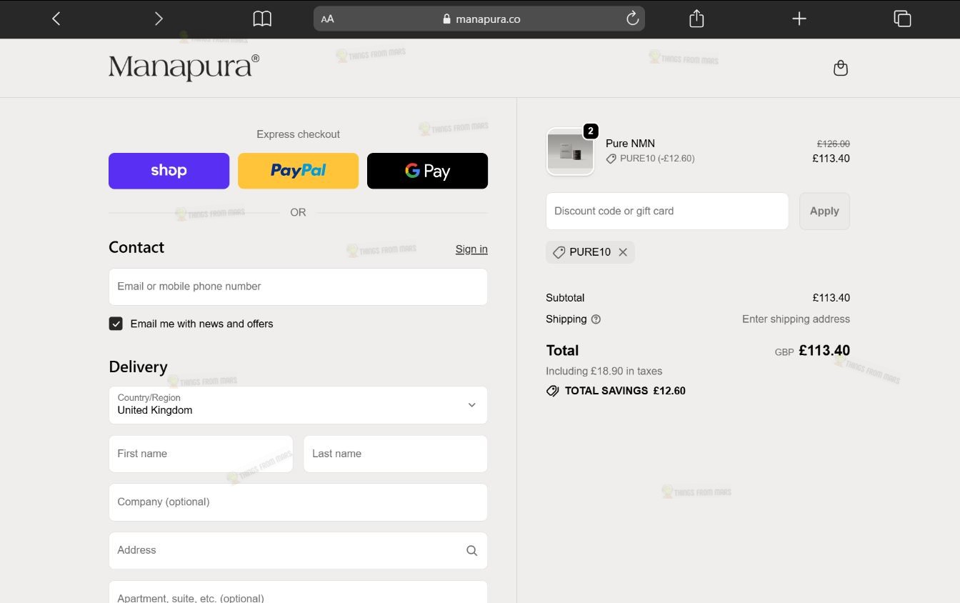Screen dimensions: 960x603
Task: Focus the Company (optional) field
Action: [x=298, y=502]
